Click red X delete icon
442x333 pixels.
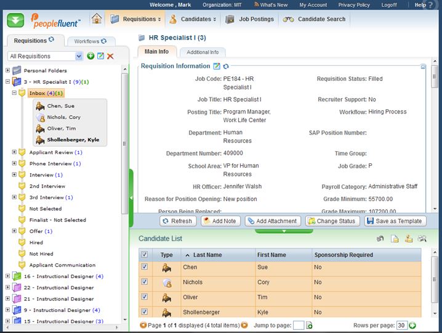[x=110, y=56]
